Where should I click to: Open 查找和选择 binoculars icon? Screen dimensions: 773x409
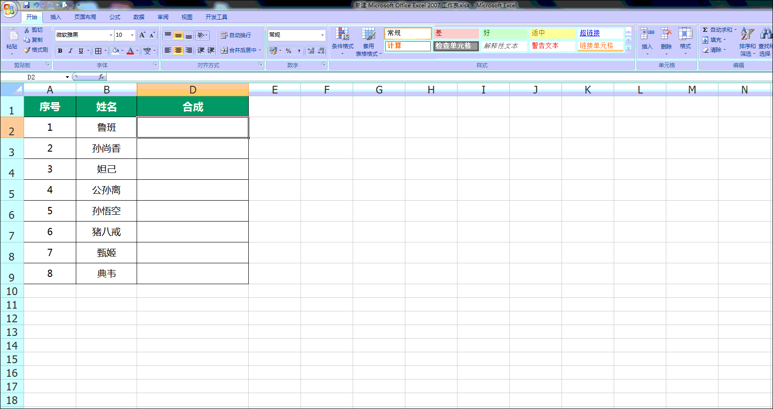coord(766,41)
